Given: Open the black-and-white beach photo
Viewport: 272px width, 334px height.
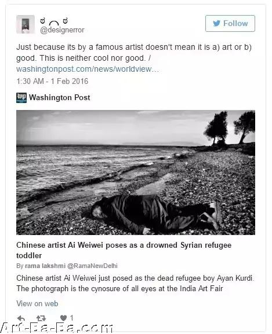Looking at the screenshot, I should tap(136, 172).
